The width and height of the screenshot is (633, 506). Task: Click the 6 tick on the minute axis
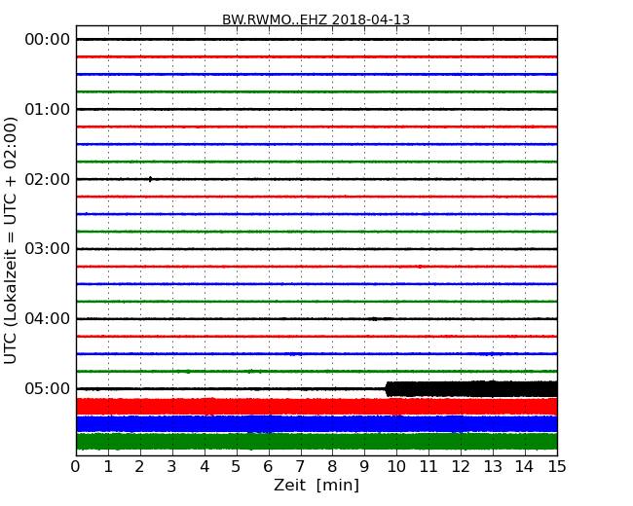point(268,466)
